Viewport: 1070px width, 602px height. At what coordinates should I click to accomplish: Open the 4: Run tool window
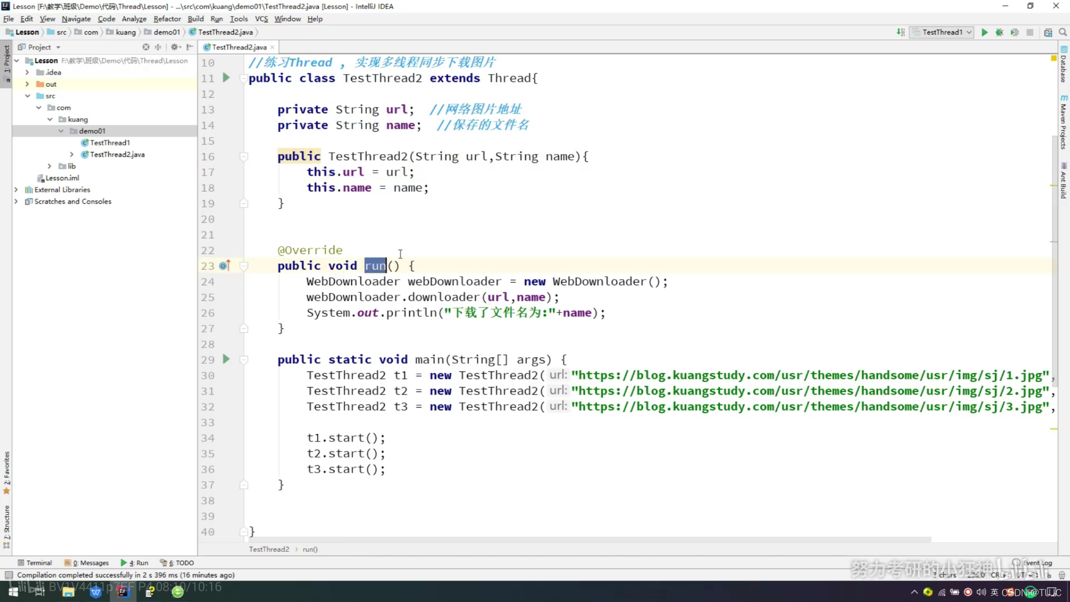coord(134,563)
